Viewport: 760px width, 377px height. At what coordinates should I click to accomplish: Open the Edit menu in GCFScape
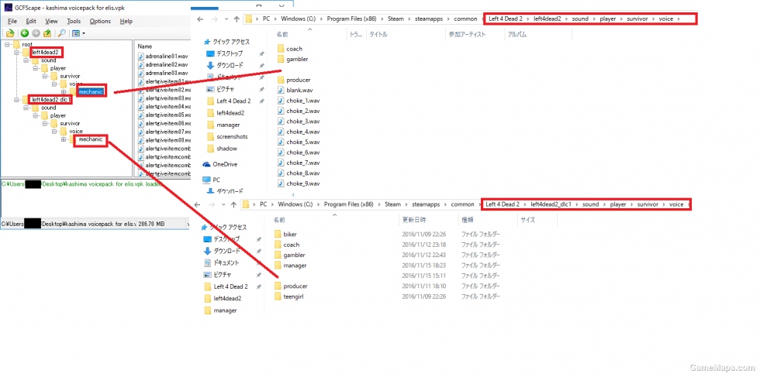pos(31,22)
